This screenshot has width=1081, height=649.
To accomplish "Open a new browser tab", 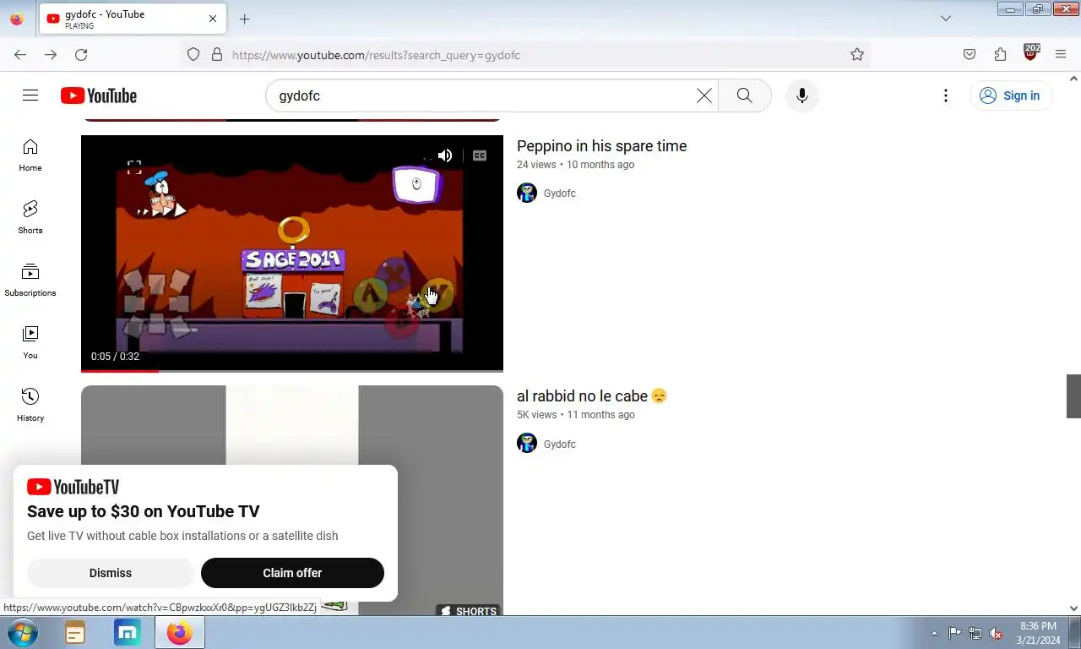I will click(244, 19).
